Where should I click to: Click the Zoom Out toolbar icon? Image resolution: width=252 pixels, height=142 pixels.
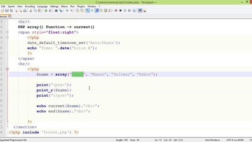click(x=71, y=11)
